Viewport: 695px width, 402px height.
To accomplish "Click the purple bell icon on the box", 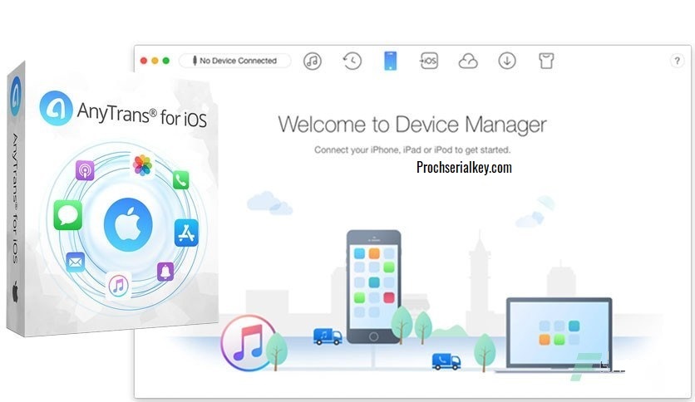I will pos(165,272).
